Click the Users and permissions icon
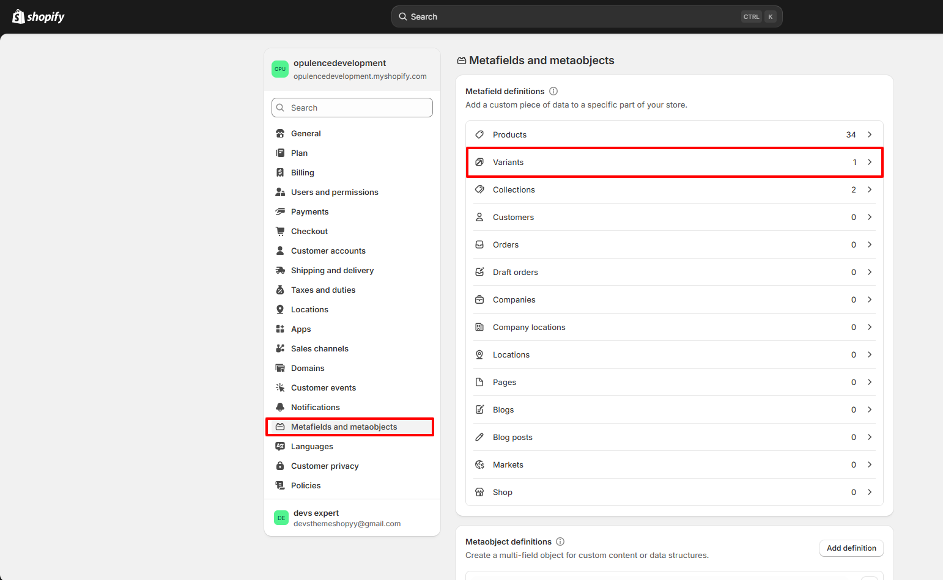Image resolution: width=943 pixels, height=580 pixels. 280,192
